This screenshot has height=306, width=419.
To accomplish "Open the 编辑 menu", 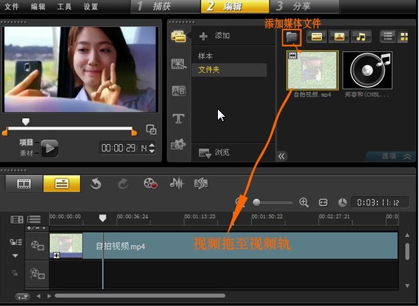I will pyautogui.click(x=38, y=6).
